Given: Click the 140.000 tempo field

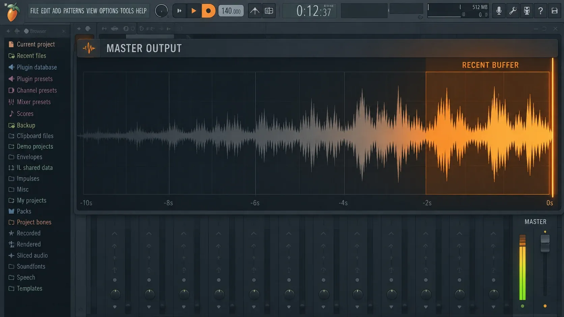Looking at the screenshot, I should (231, 11).
